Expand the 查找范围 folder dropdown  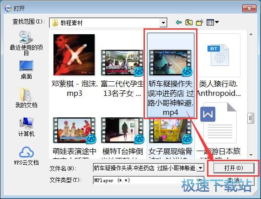tap(163, 23)
